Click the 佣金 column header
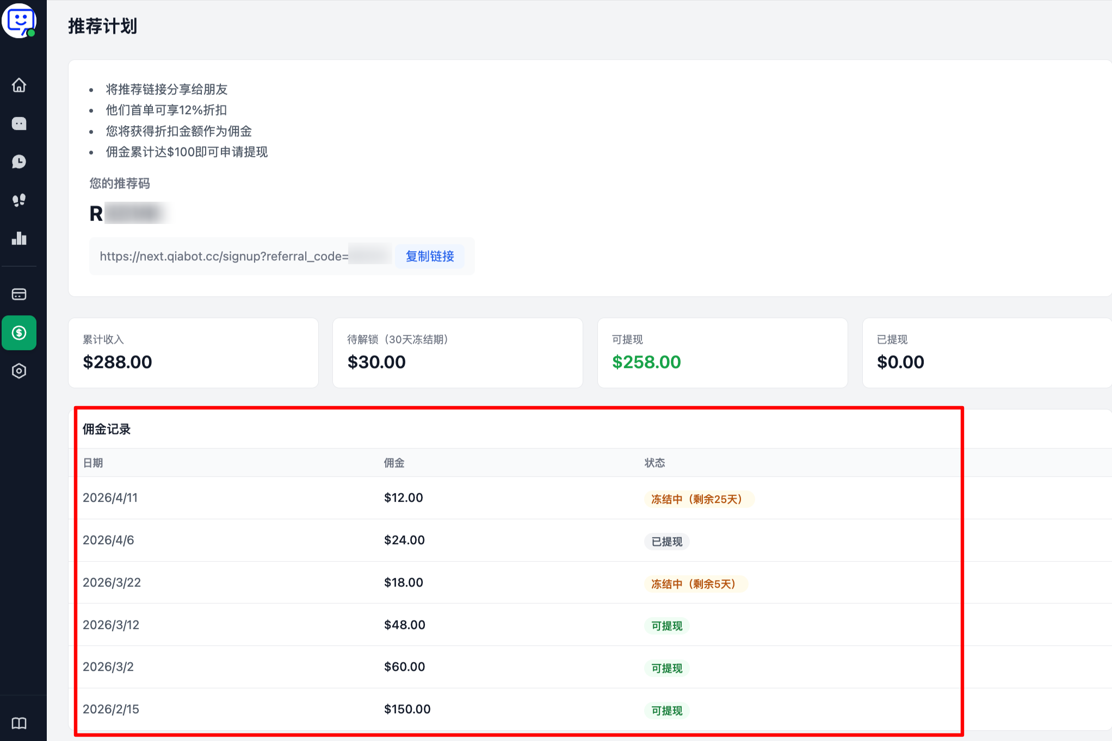Image resolution: width=1112 pixels, height=741 pixels. click(x=394, y=463)
